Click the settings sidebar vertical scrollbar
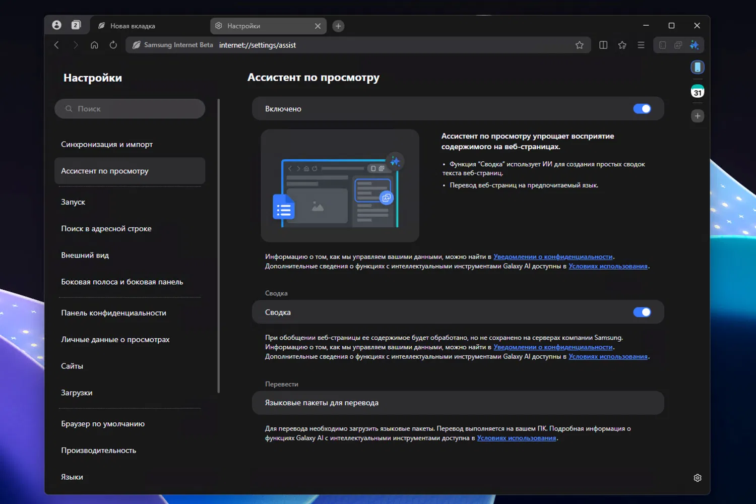Viewport: 756px width, 504px height. [219, 246]
